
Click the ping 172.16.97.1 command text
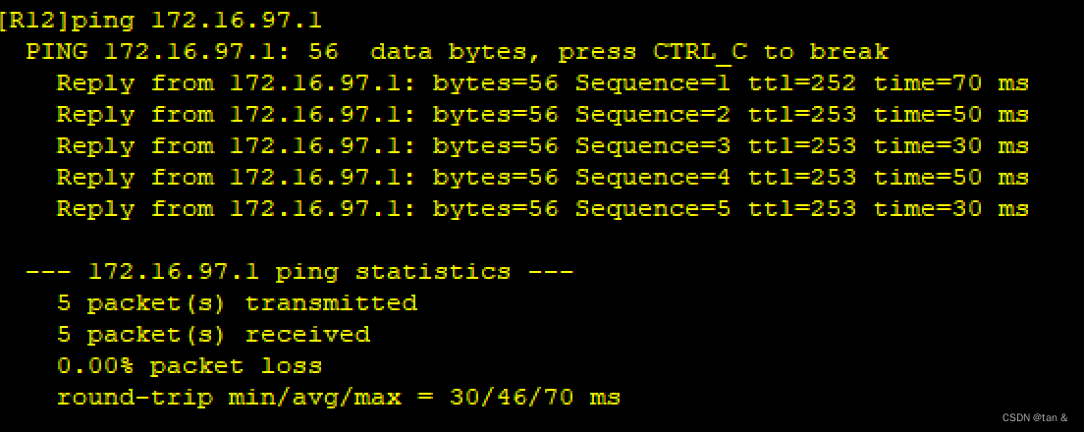click(x=197, y=21)
